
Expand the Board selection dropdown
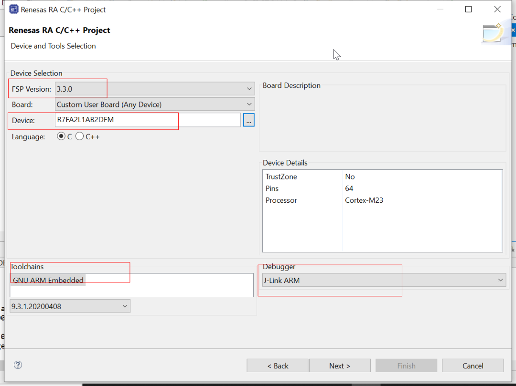click(155, 104)
